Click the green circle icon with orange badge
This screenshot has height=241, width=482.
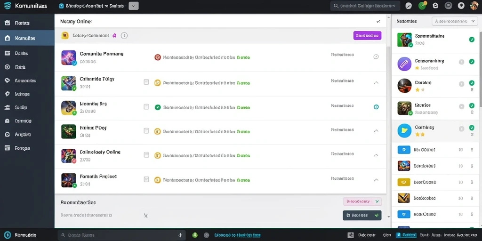422,6
